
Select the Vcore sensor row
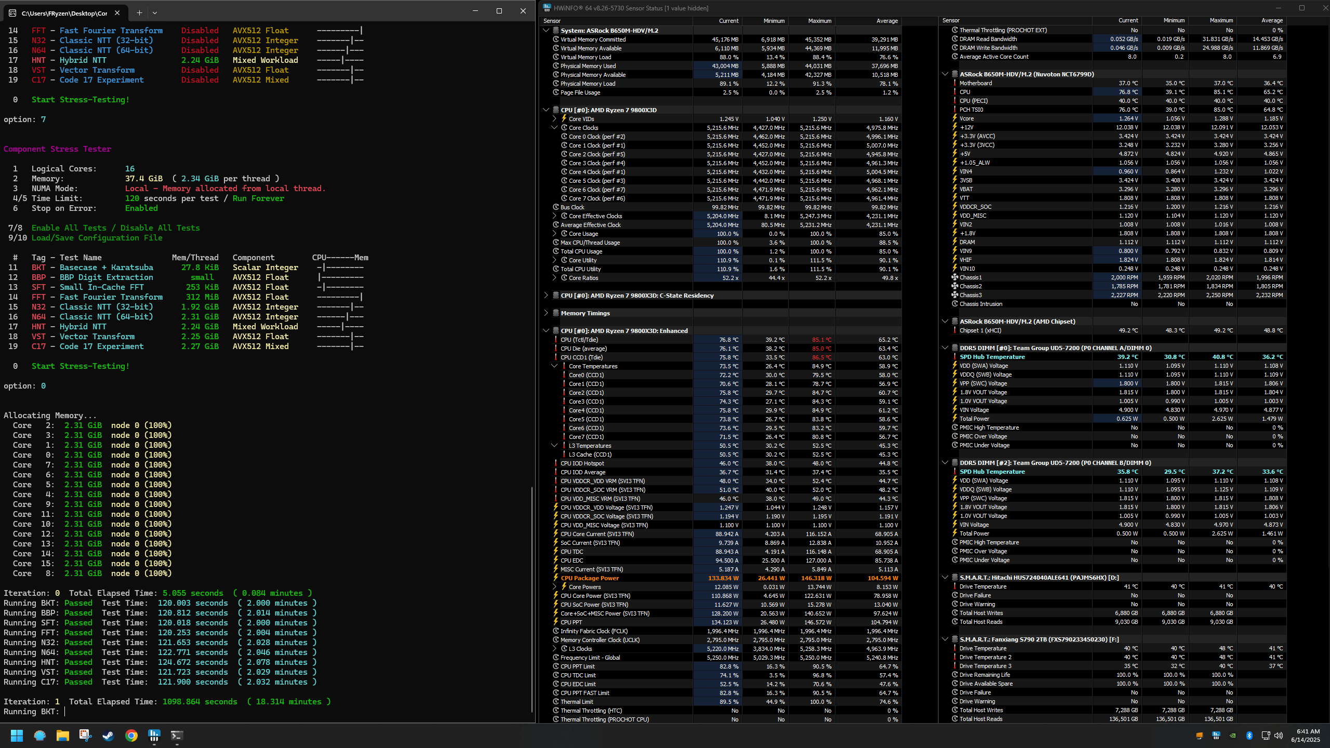(x=1113, y=118)
